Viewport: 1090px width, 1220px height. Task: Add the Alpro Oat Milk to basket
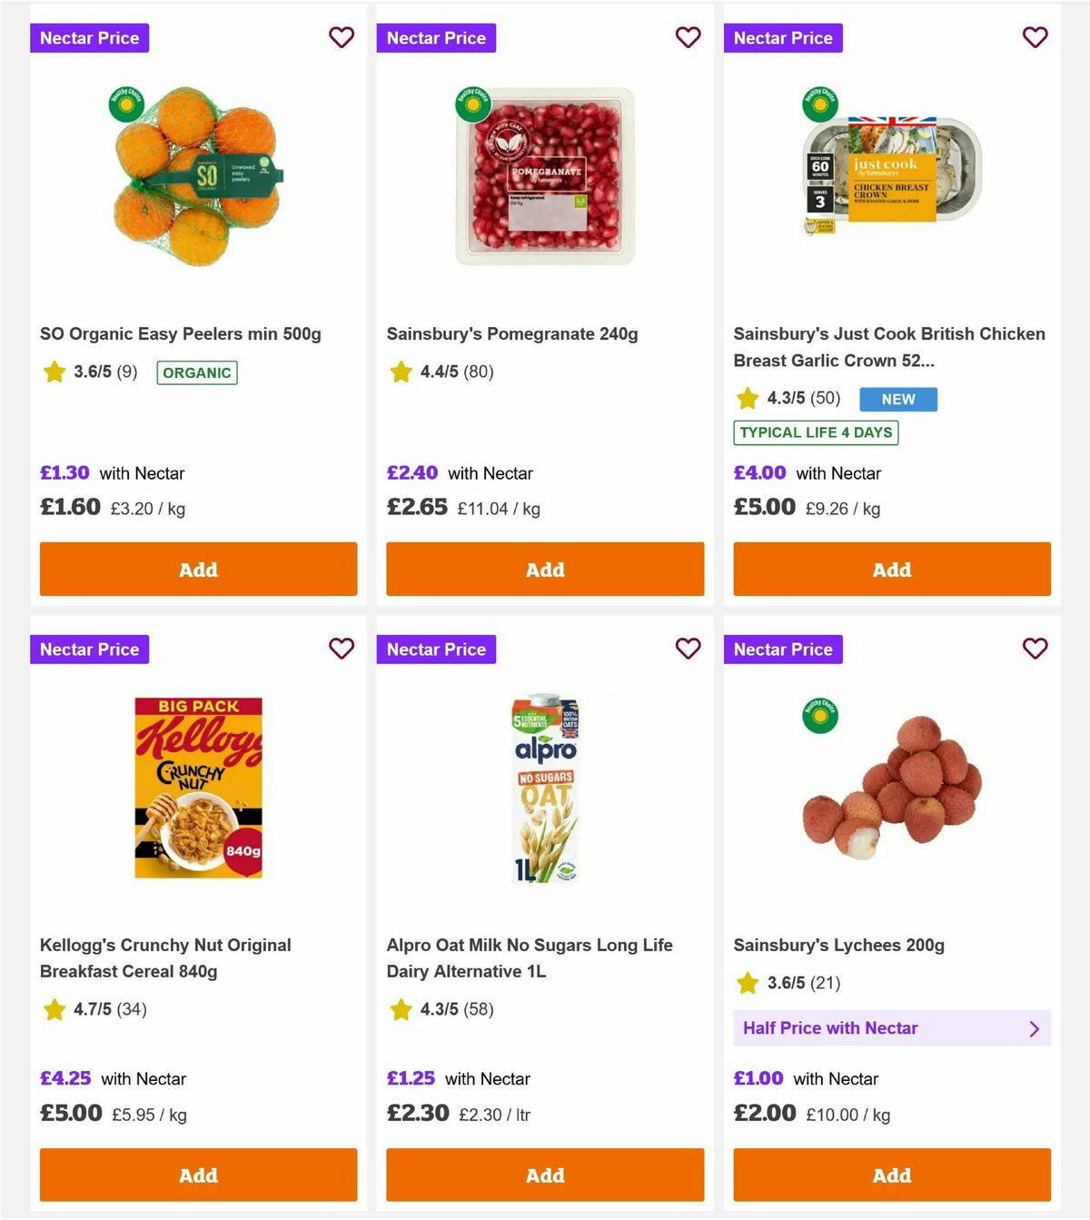545,1175
